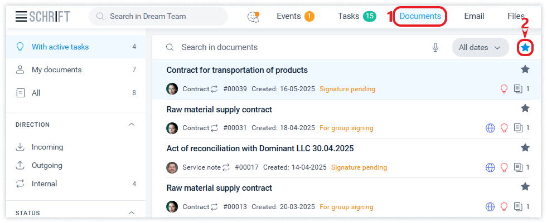
Task: Click the repeat arrows icon beside Contract #00039
Action: pyautogui.click(x=214, y=89)
